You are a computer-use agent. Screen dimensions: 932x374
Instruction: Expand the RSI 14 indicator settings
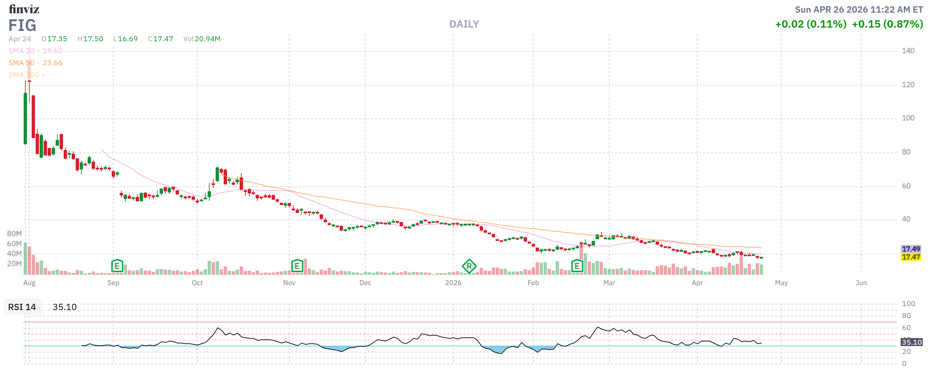click(22, 307)
